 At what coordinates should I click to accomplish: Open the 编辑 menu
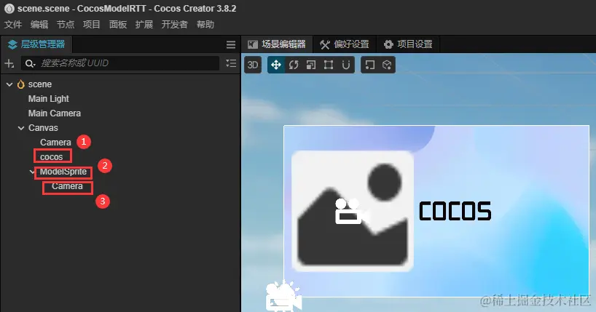click(x=39, y=25)
